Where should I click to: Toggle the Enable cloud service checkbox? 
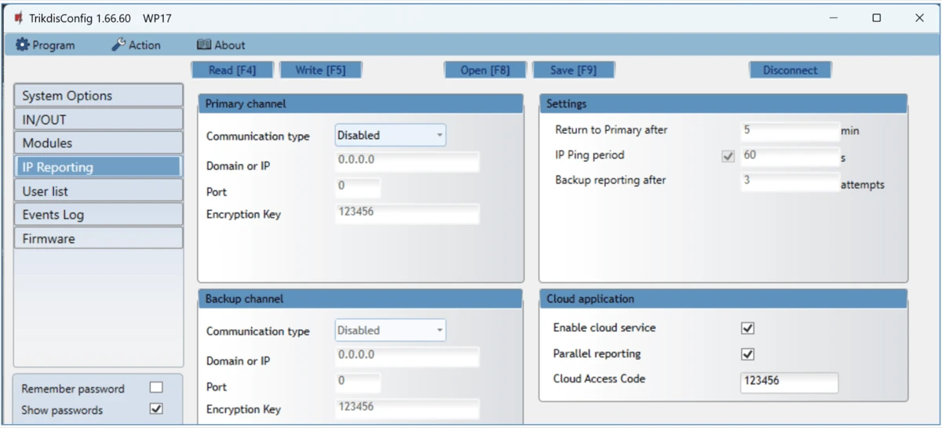[747, 328]
